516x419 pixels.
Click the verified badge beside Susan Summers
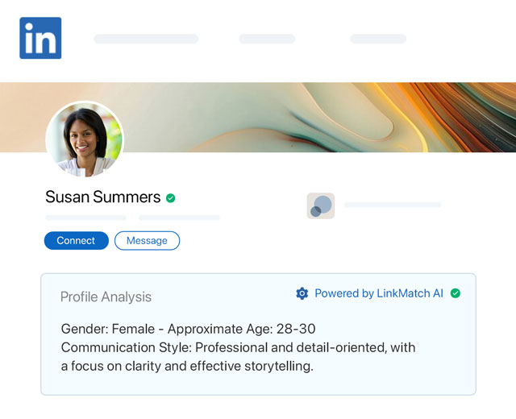click(170, 197)
